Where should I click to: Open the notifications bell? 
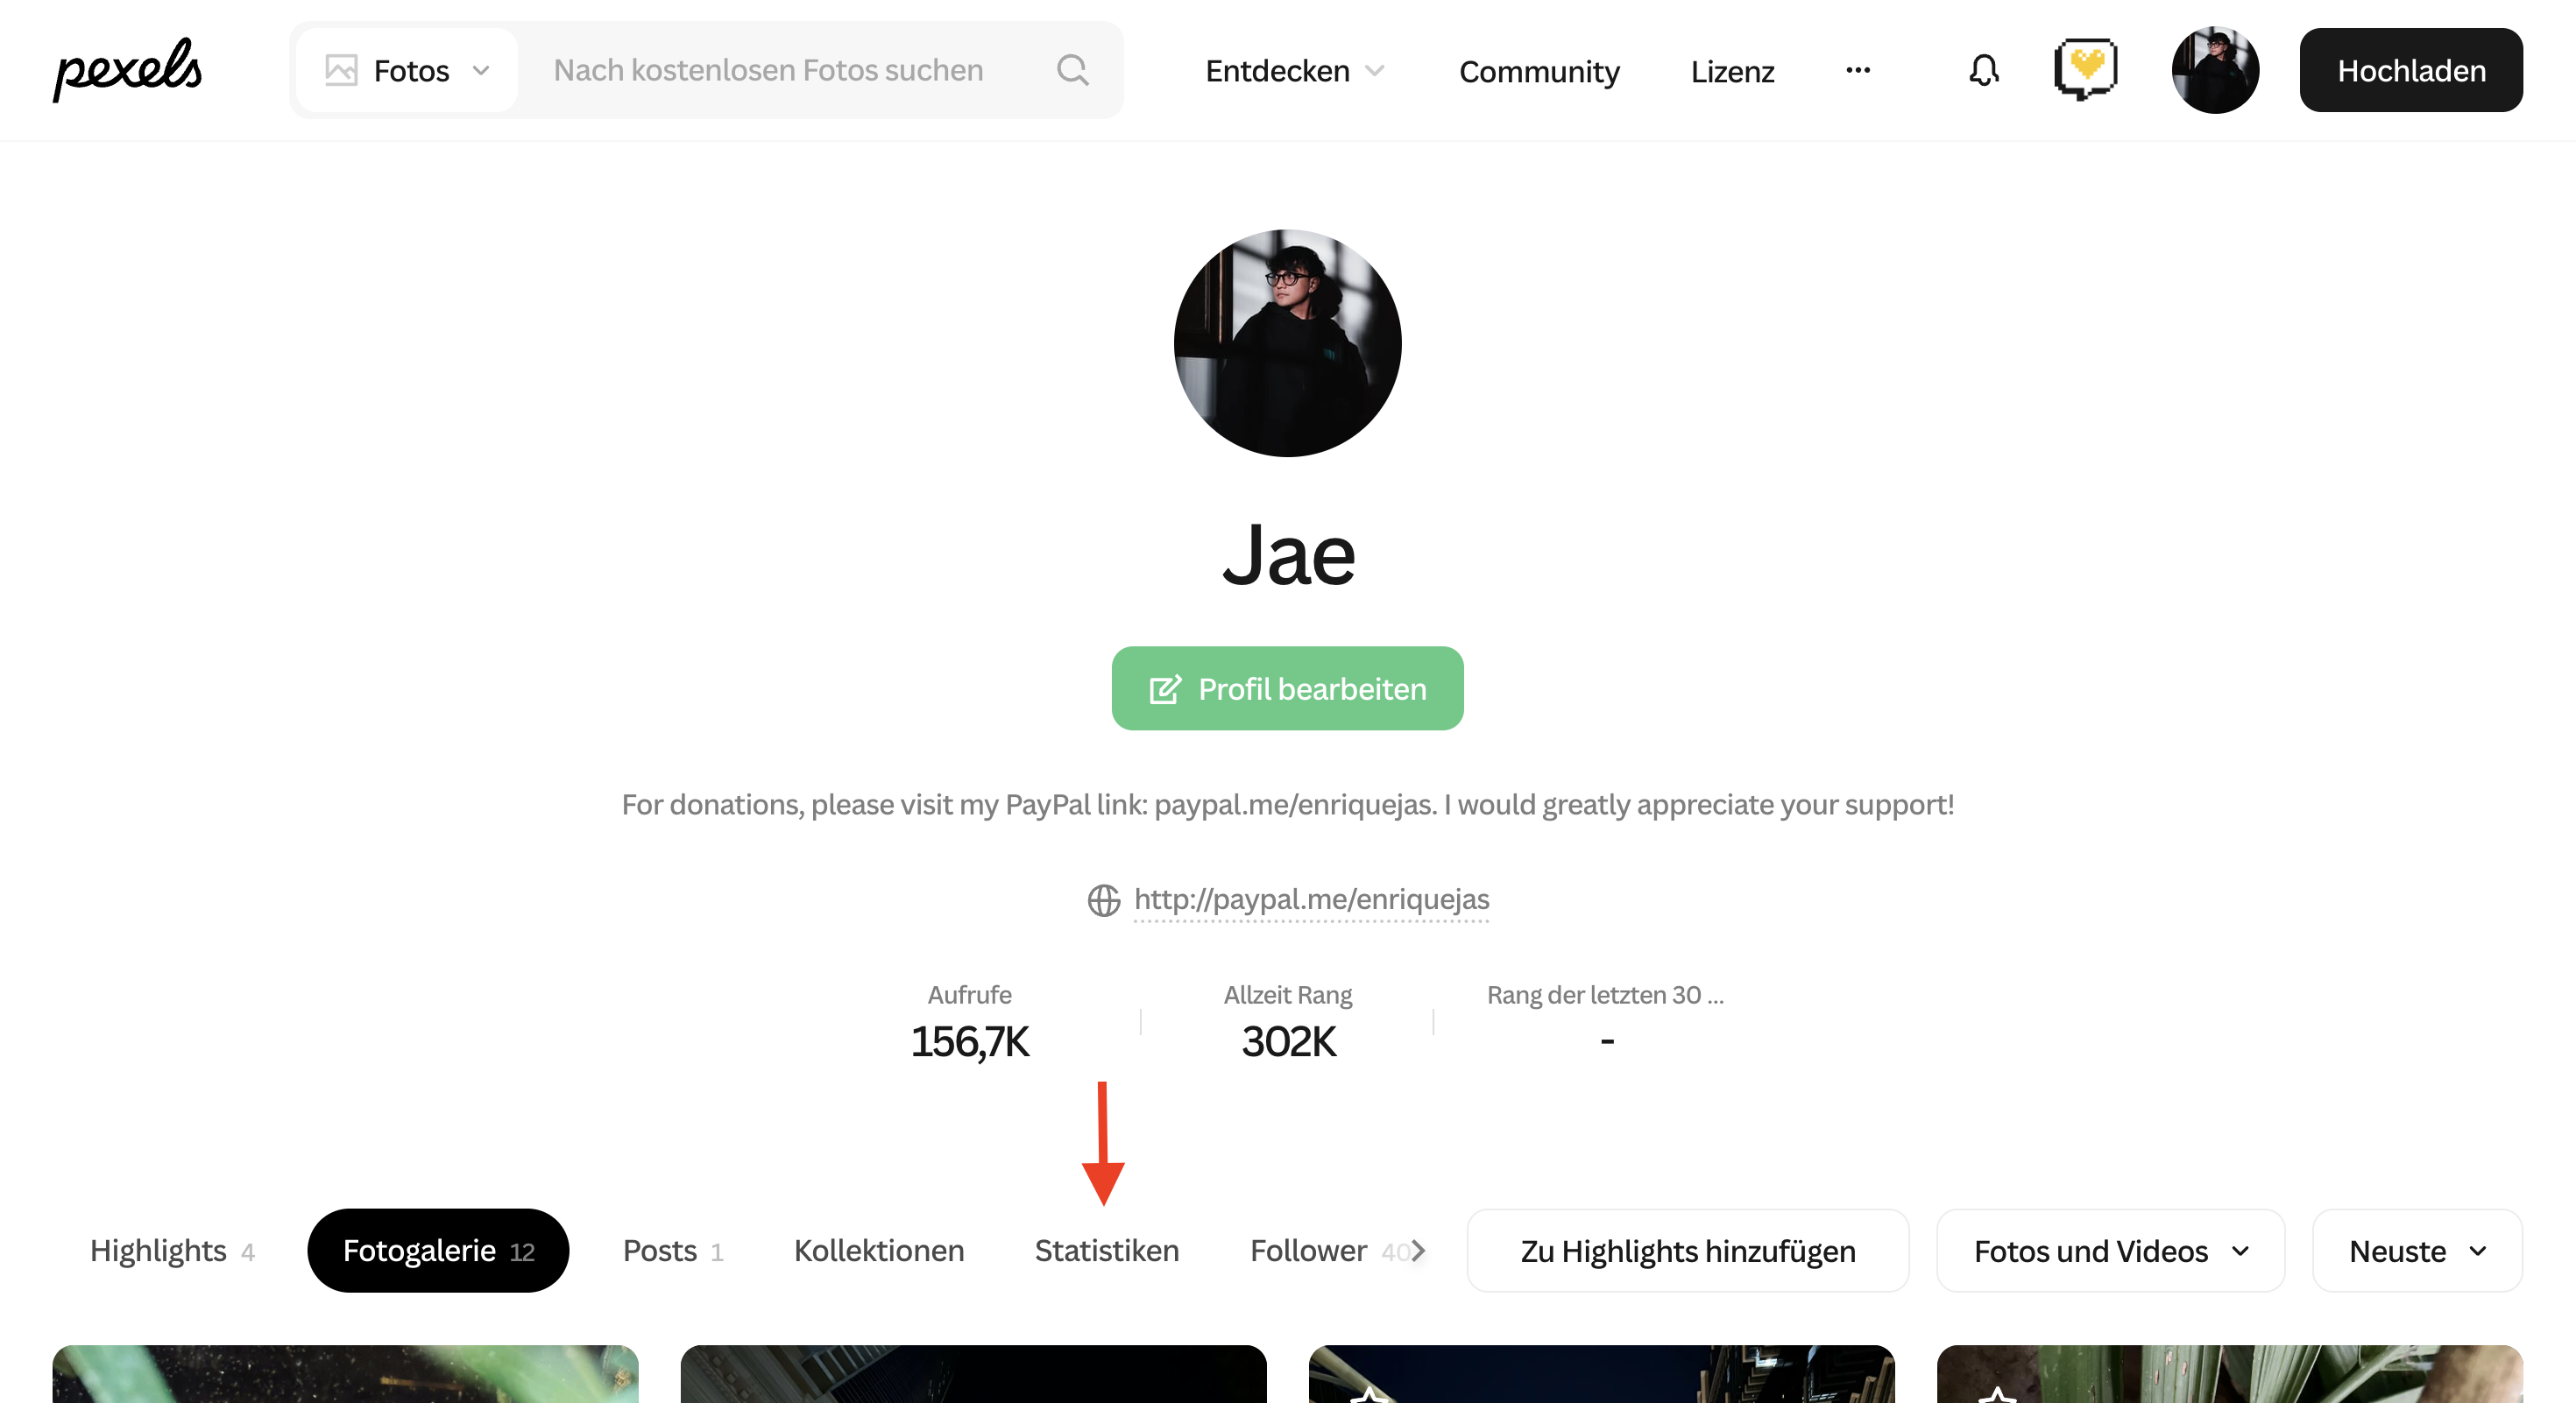click(x=1983, y=70)
